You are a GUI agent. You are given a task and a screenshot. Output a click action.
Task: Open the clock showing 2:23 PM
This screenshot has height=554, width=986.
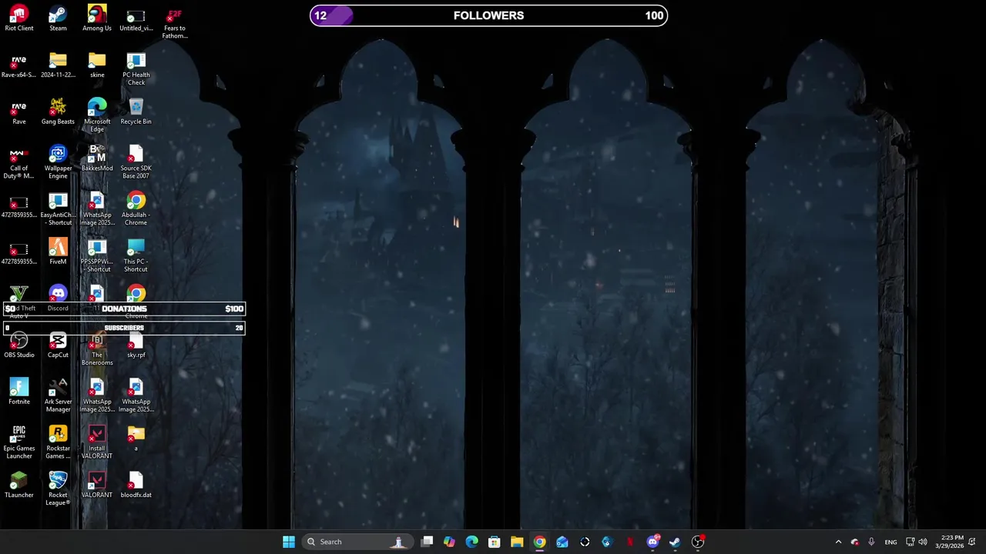point(951,542)
